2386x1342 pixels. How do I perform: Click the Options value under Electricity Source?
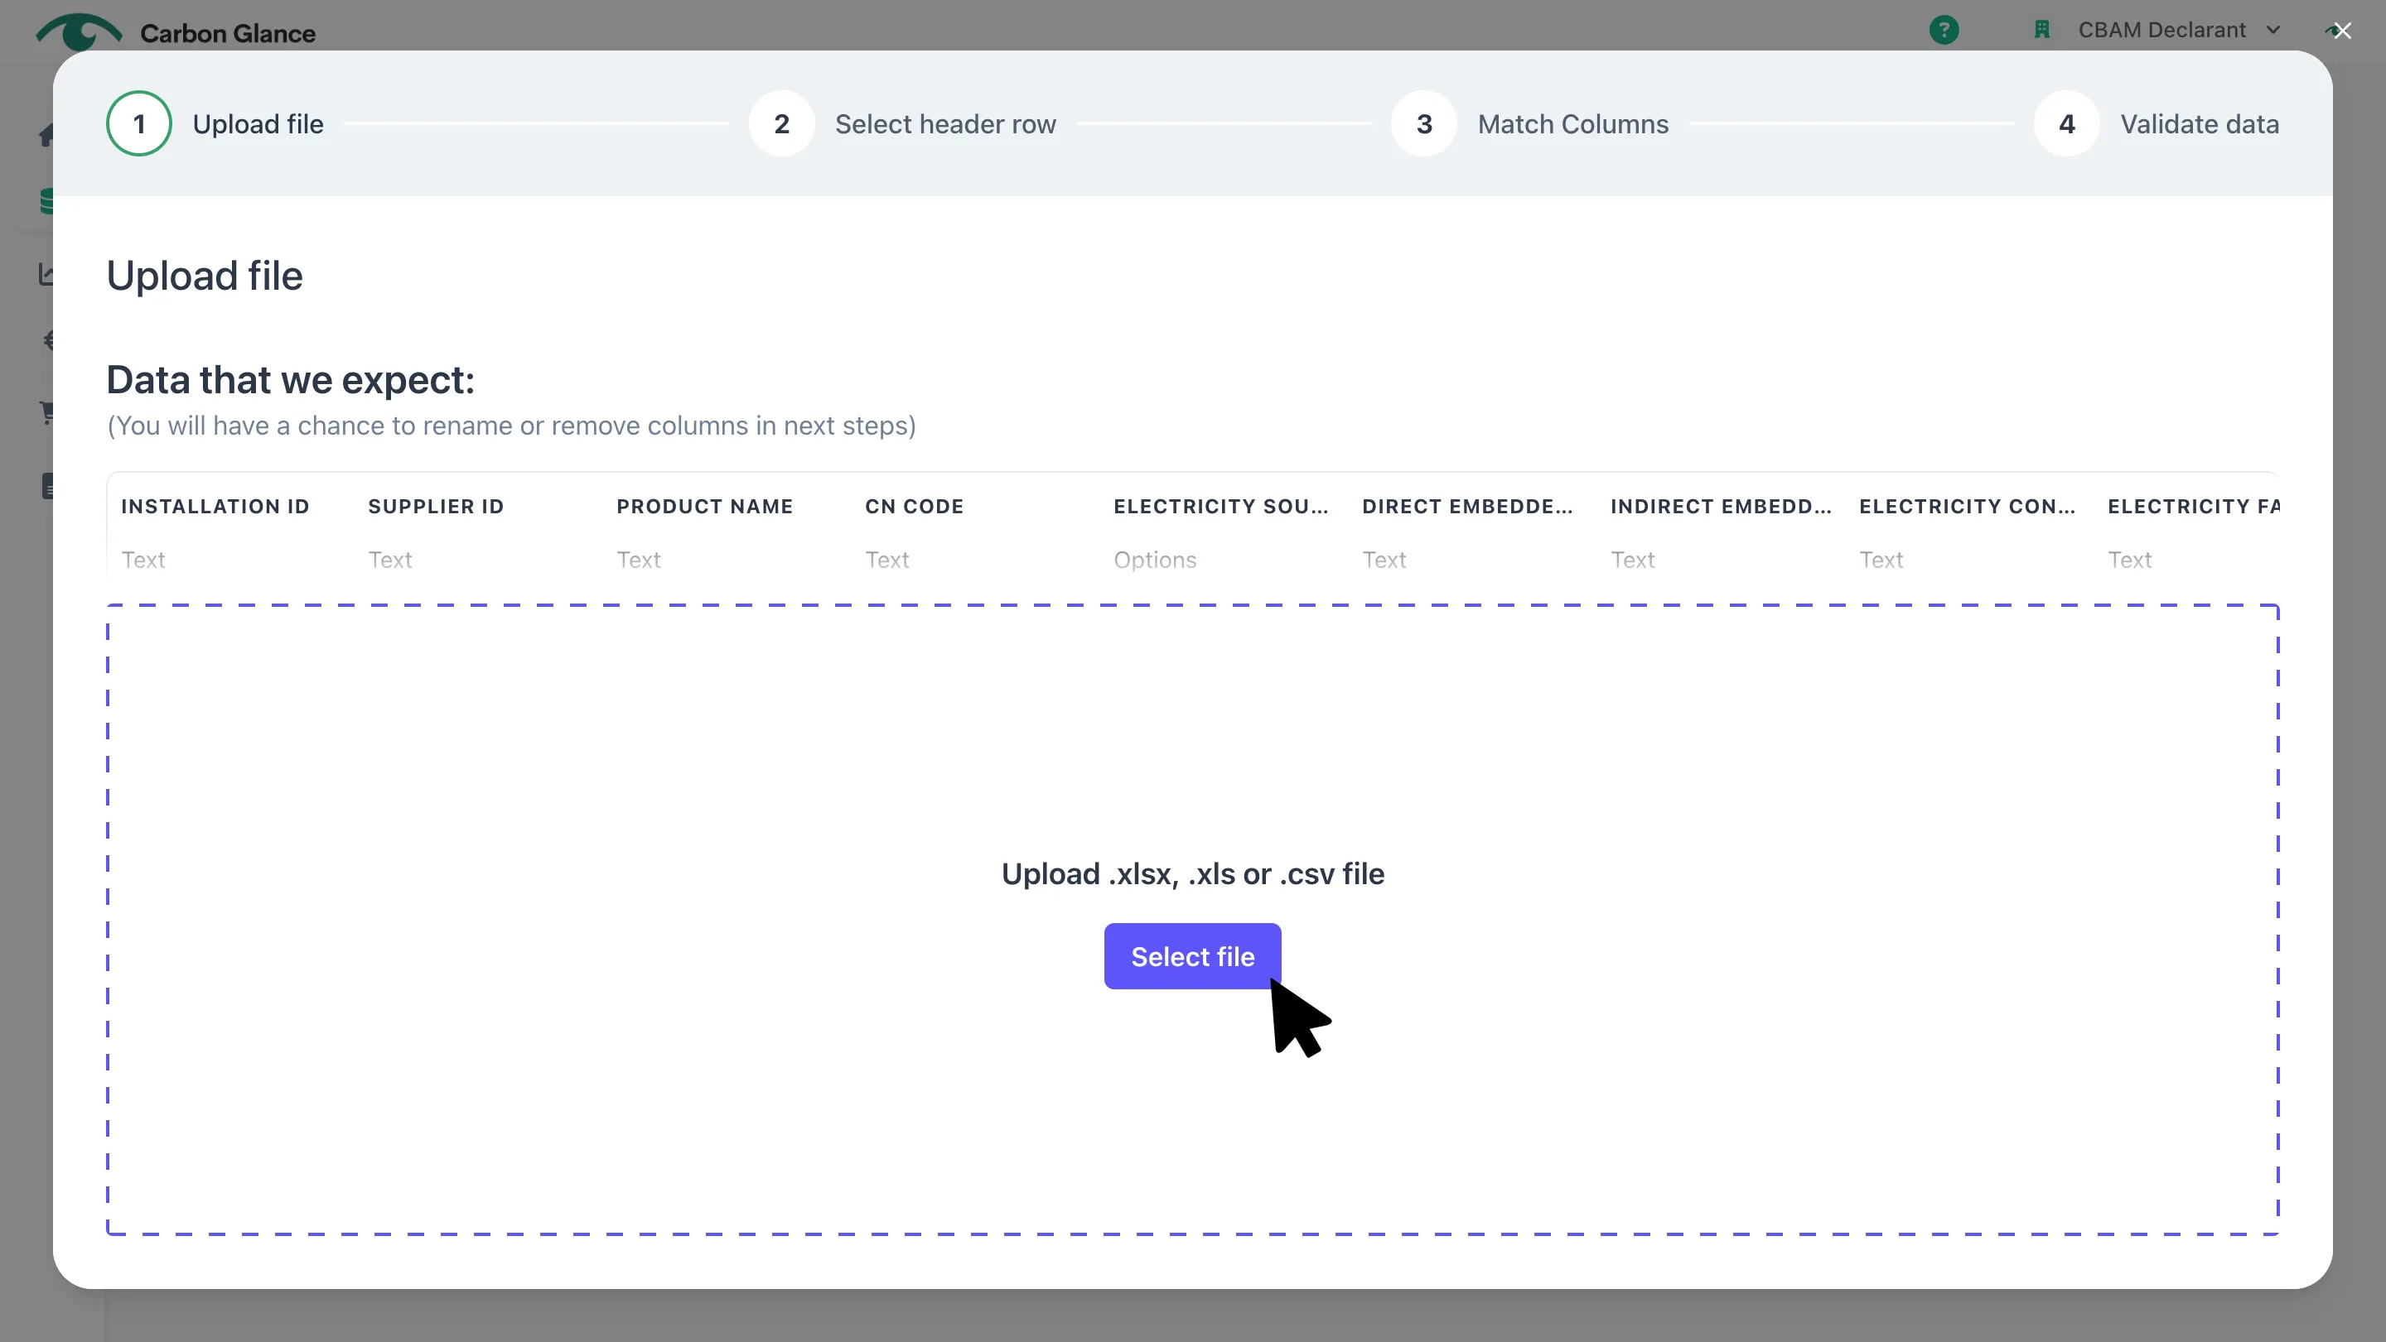(x=1154, y=560)
